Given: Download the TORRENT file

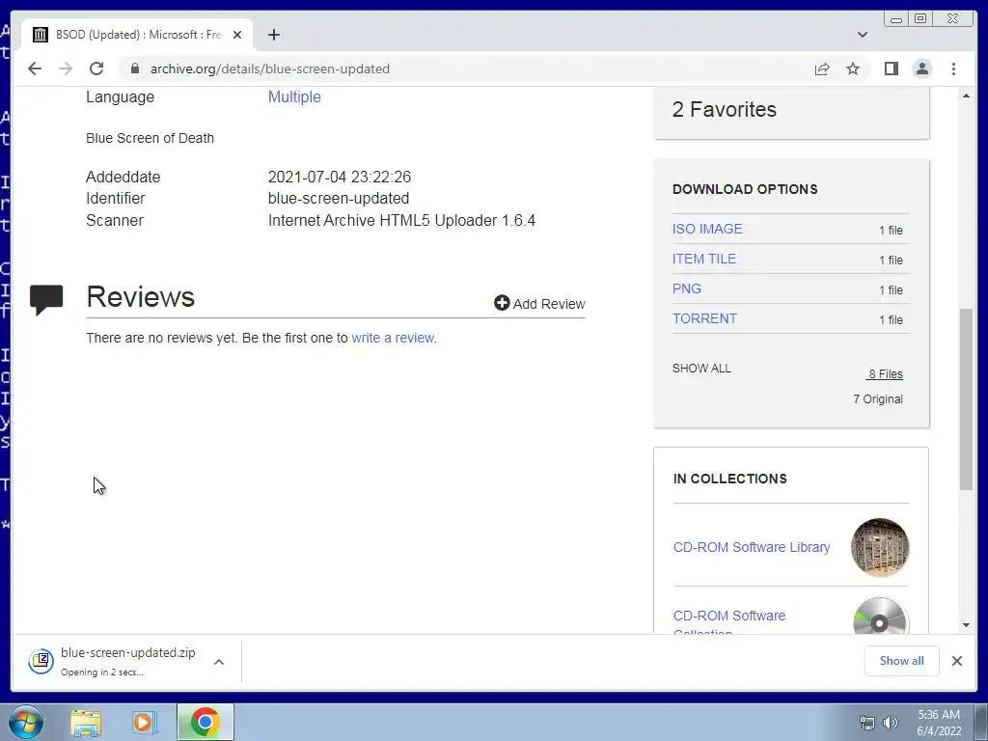Looking at the screenshot, I should point(704,318).
